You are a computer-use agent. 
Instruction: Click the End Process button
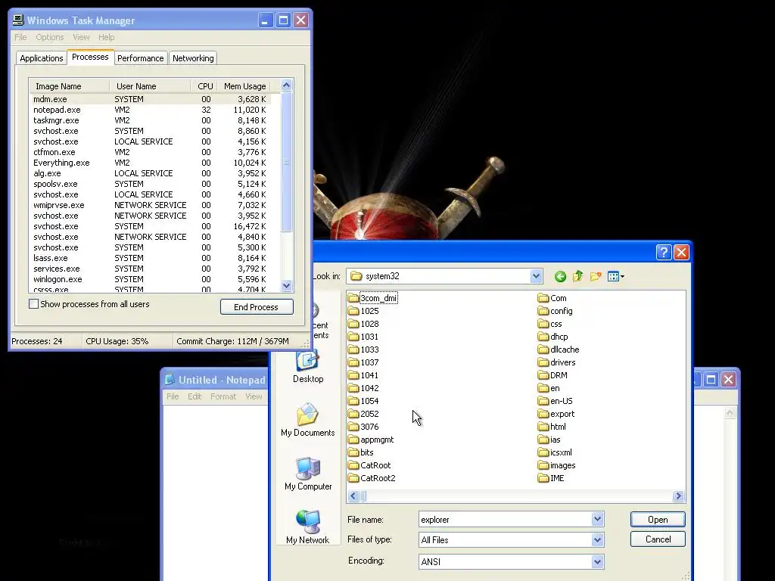[257, 307]
